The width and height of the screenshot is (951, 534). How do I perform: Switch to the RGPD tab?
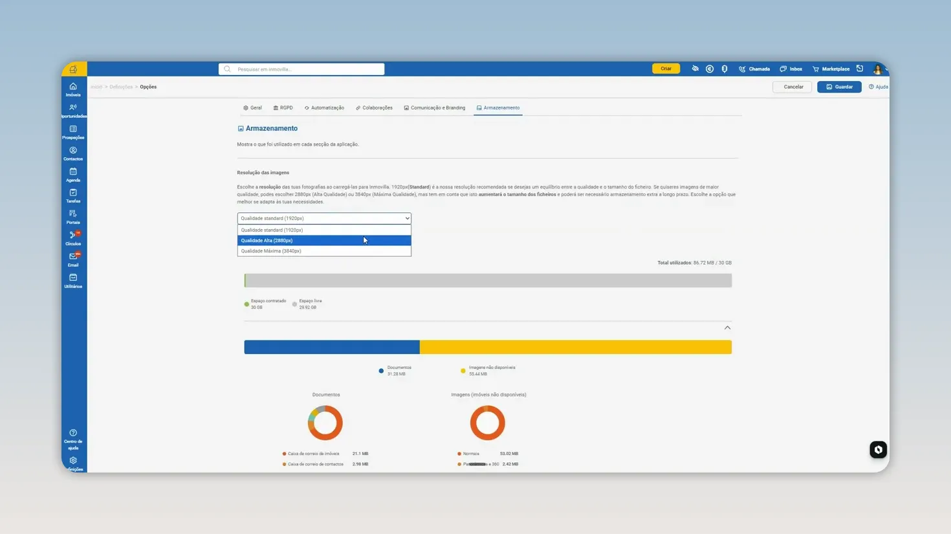[x=283, y=108]
